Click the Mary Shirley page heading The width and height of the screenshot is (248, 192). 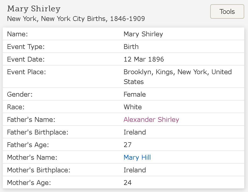(34, 9)
